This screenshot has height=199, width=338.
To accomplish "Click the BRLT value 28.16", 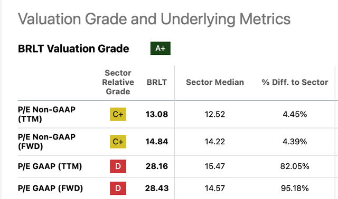I will (x=157, y=166).
